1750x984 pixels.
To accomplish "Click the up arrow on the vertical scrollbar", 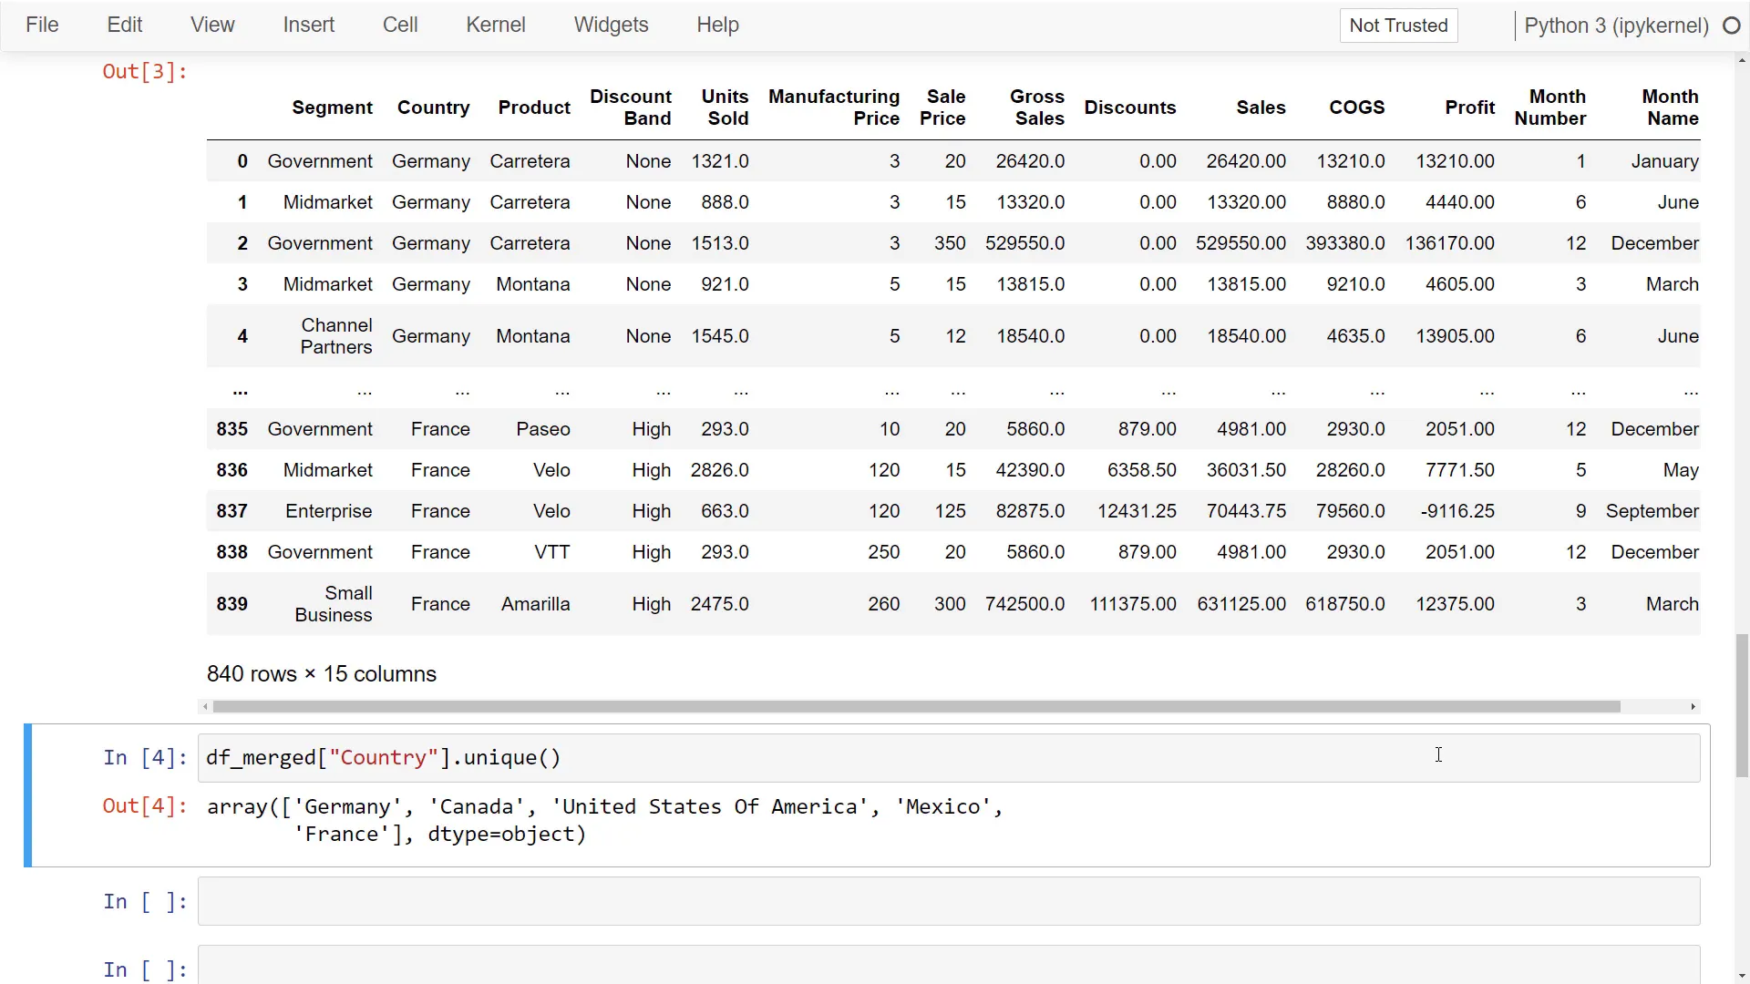I will [1742, 60].
